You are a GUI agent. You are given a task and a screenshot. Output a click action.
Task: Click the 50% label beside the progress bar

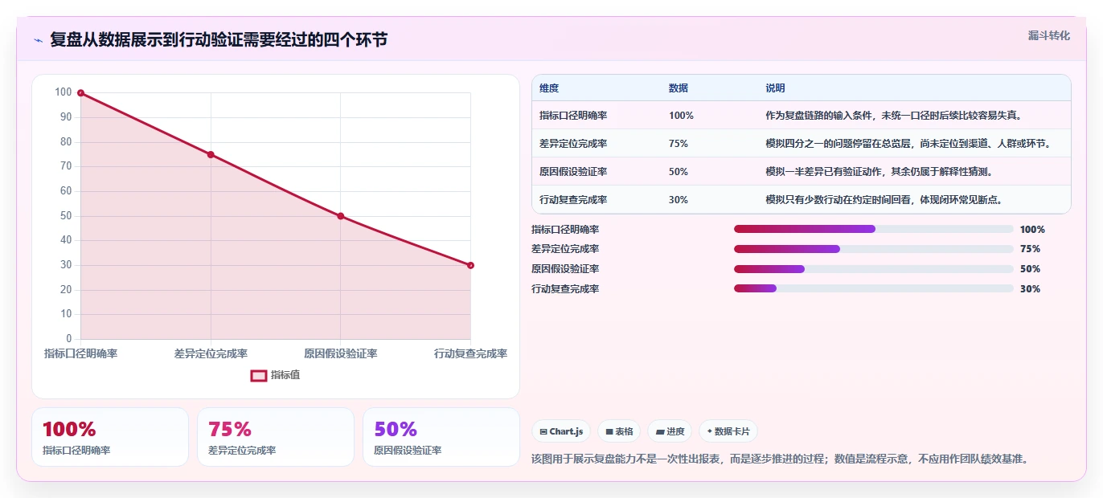[1030, 269]
